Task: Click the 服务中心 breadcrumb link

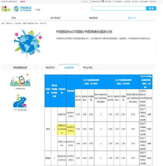Action: pyautogui.click(x=10, y=23)
